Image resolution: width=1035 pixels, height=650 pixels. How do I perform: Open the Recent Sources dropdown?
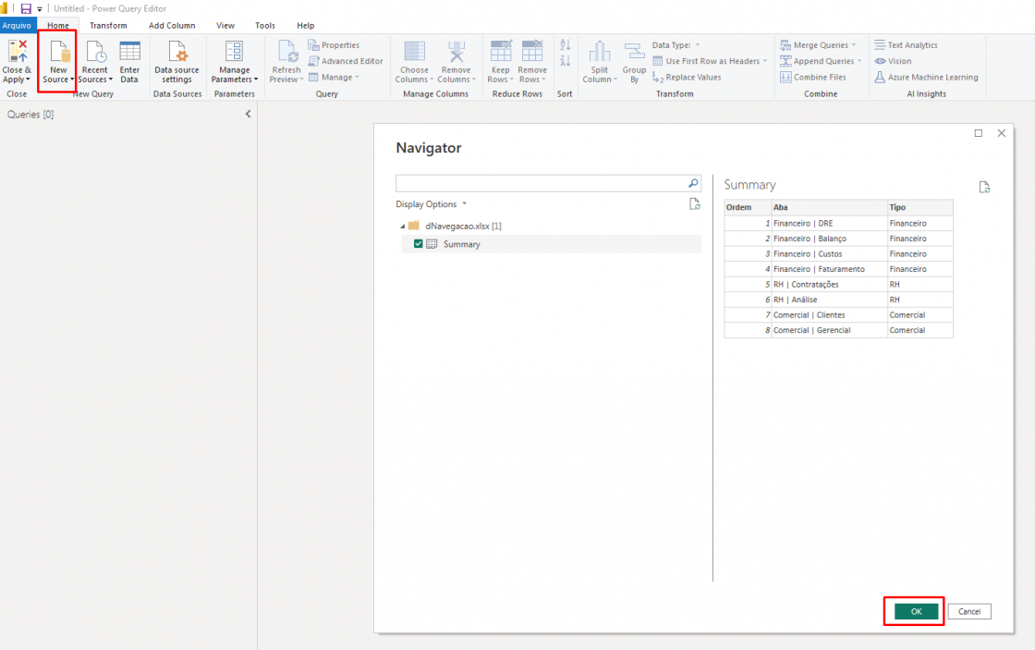[x=94, y=80]
